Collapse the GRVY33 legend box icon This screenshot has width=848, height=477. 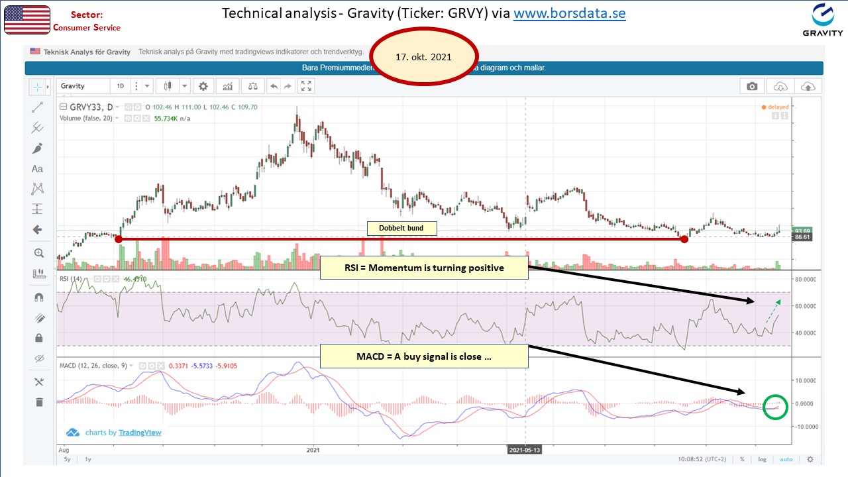(63, 107)
